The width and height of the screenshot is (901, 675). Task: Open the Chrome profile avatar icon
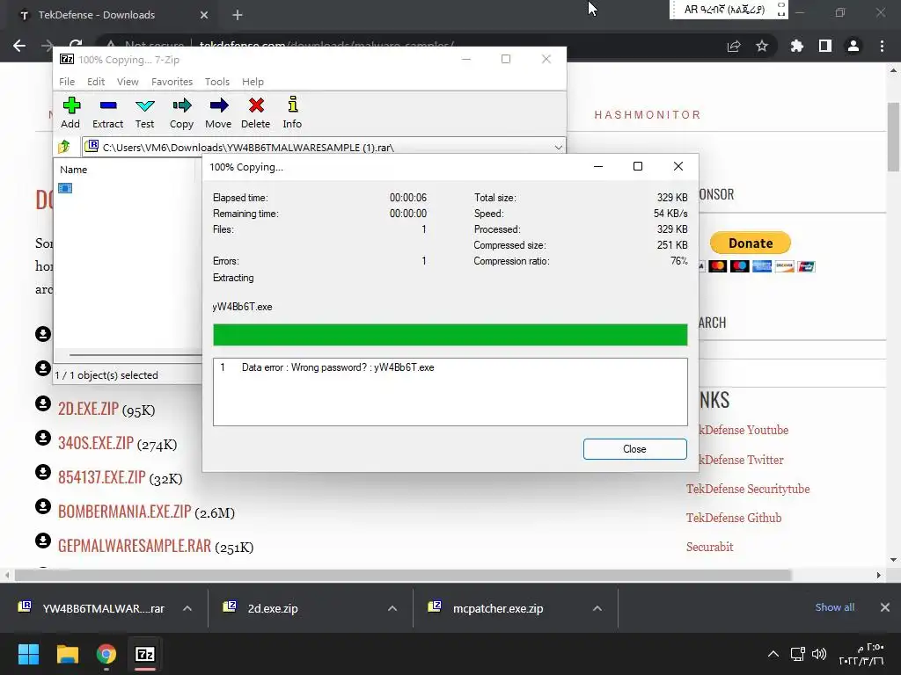coord(853,46)
